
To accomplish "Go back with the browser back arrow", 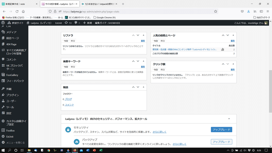I will [4, 12].
